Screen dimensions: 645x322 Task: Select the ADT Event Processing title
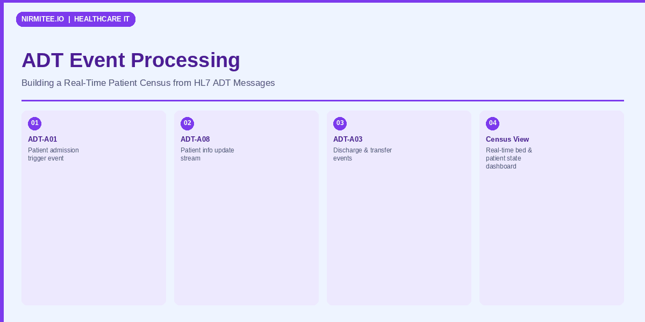click(131, 60)
